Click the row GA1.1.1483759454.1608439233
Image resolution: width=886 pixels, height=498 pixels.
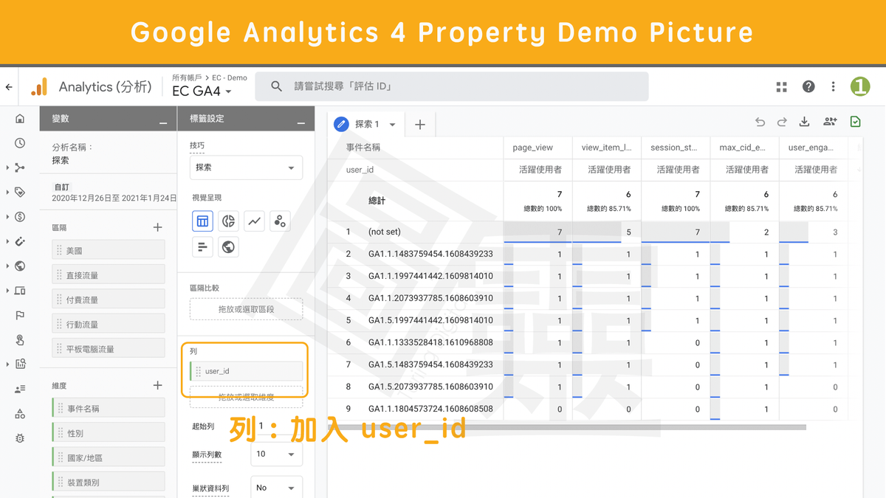[430, 254]
